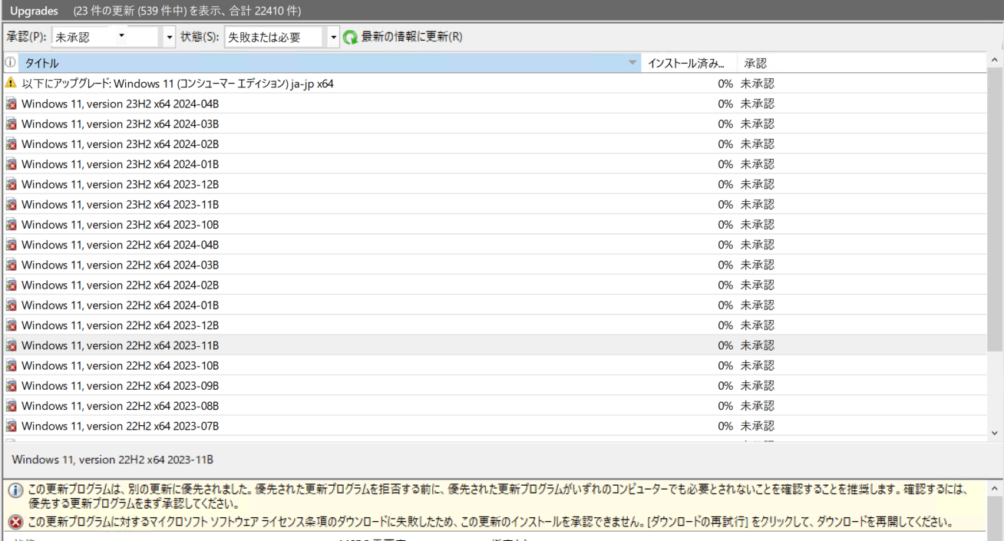This screenshot has width=1004, height=541.
Task: Click 最新の情報に更新(R) refresh button
Action: tap(403, 37)
